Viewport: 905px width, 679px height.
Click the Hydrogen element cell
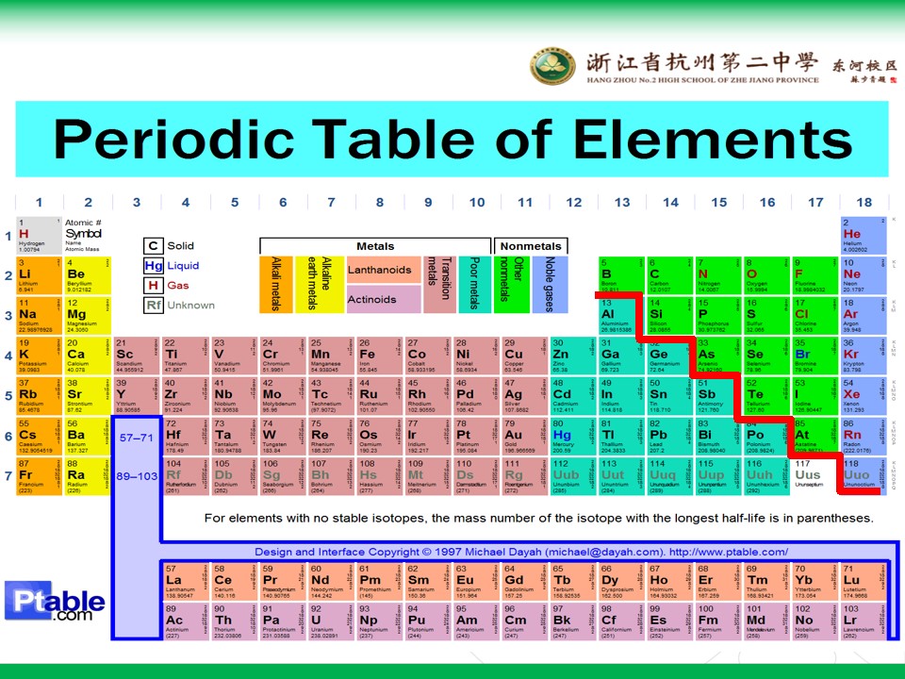coord(39,236)
